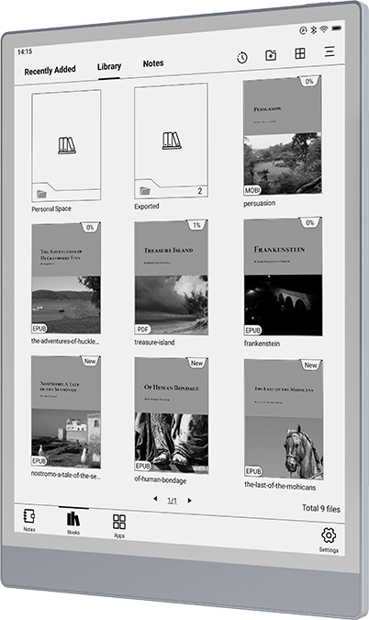Open the Last of the Mohicans cover
The height and width of the screenshot is (620, 369).
click(284, 419)
